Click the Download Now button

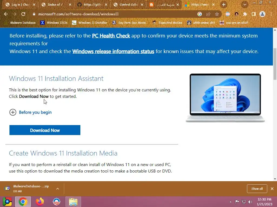pos(45,130)
